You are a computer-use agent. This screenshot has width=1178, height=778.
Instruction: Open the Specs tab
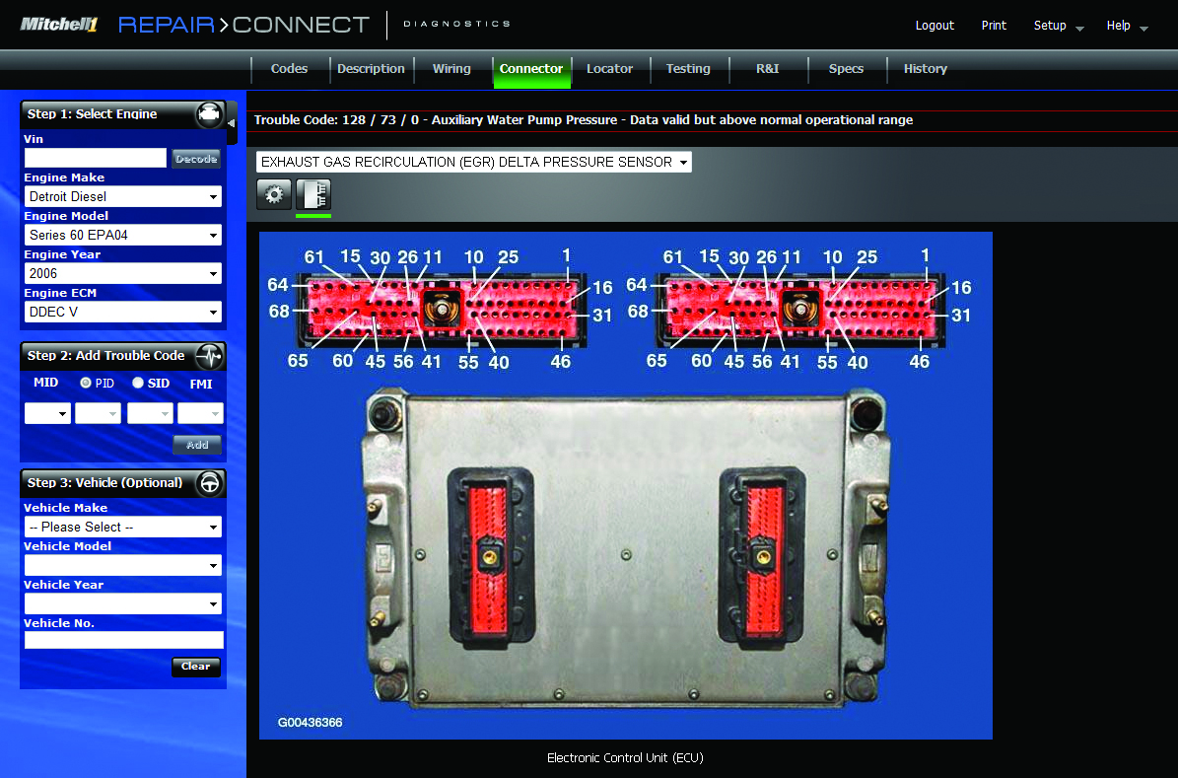tap(845, 69)
